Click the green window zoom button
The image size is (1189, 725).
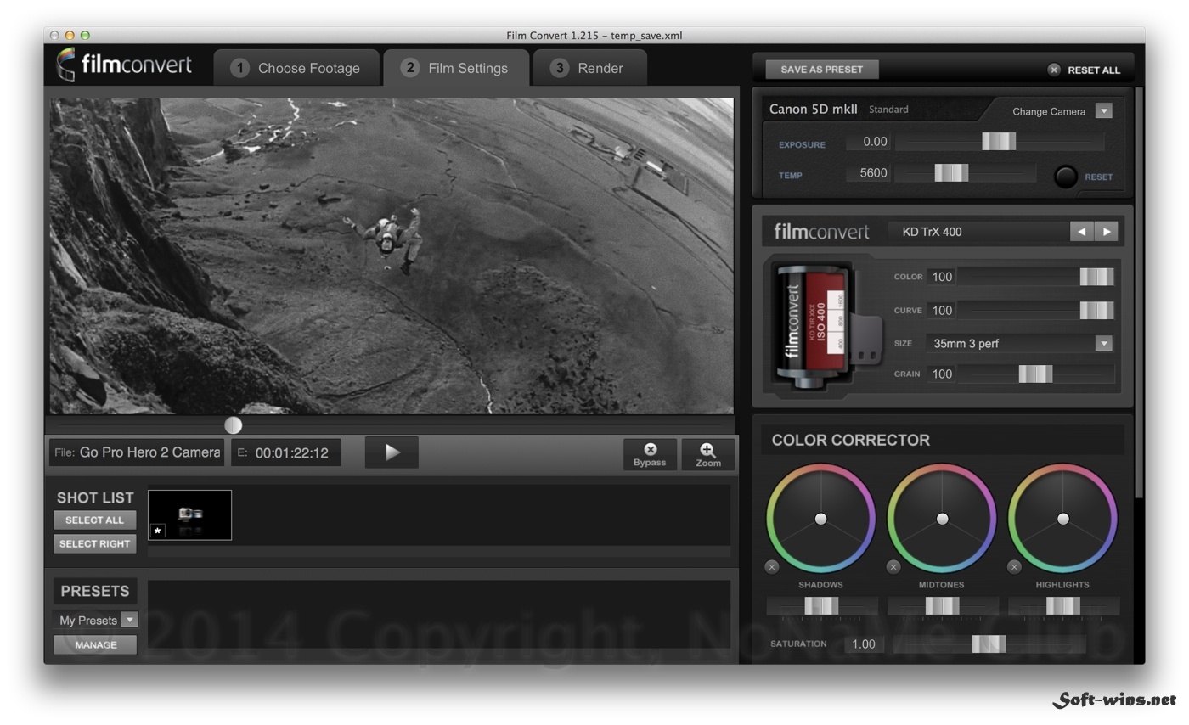click(85, 36)
